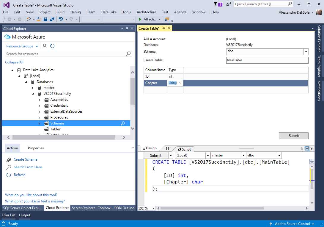Image resolution: width=324 pixels, height=227 pixels.
Task: Click the Create Schema action link
Action: [25, 159]
